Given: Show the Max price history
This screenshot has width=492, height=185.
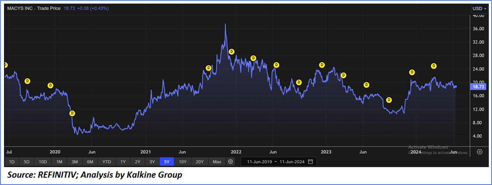Looking at the screenshot, I should 217,161.
